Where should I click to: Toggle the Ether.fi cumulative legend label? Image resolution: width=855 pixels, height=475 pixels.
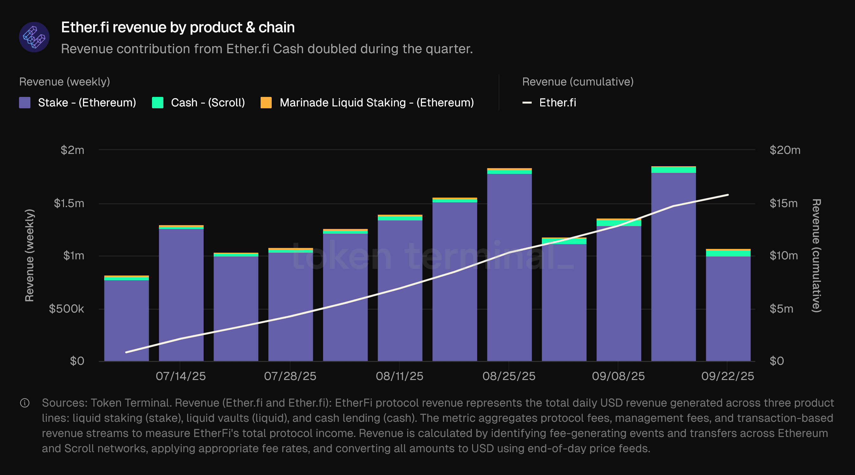point(558,103)
